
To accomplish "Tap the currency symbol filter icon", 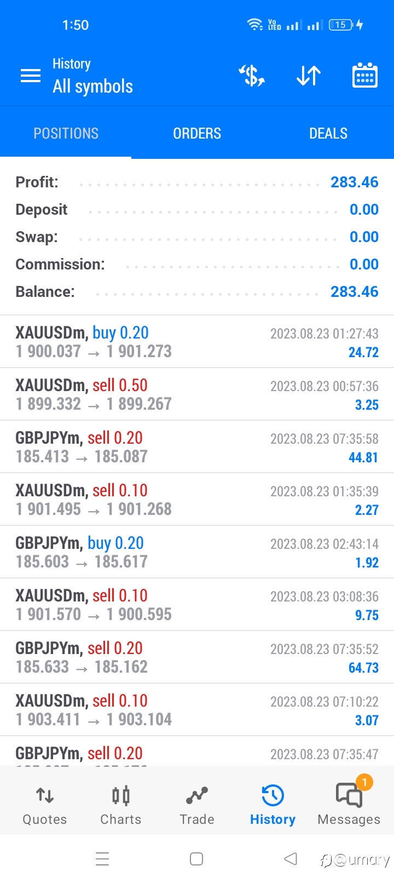I will [252, 76].
